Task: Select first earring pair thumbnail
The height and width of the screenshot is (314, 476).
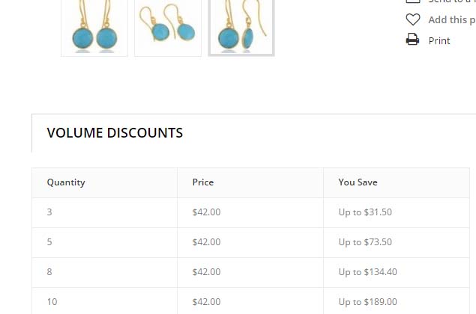Action: [x=94, y=27]
